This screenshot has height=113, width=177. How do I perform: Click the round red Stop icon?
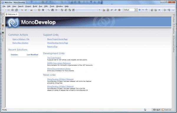pos(119,10)
